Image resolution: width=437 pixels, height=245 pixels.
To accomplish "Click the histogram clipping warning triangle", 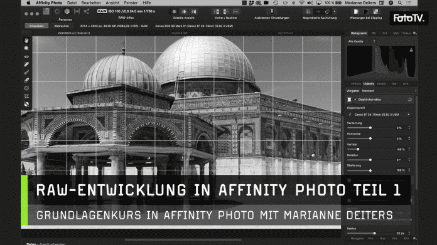I will pyautogui.click(x=411, y=50).
